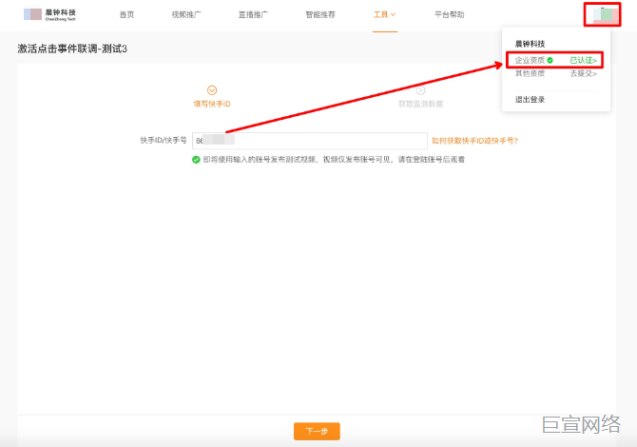The height and width of the screenshot is (447, 637).
Task: Click the green check icon below the ID field
Action: [196, 160]
